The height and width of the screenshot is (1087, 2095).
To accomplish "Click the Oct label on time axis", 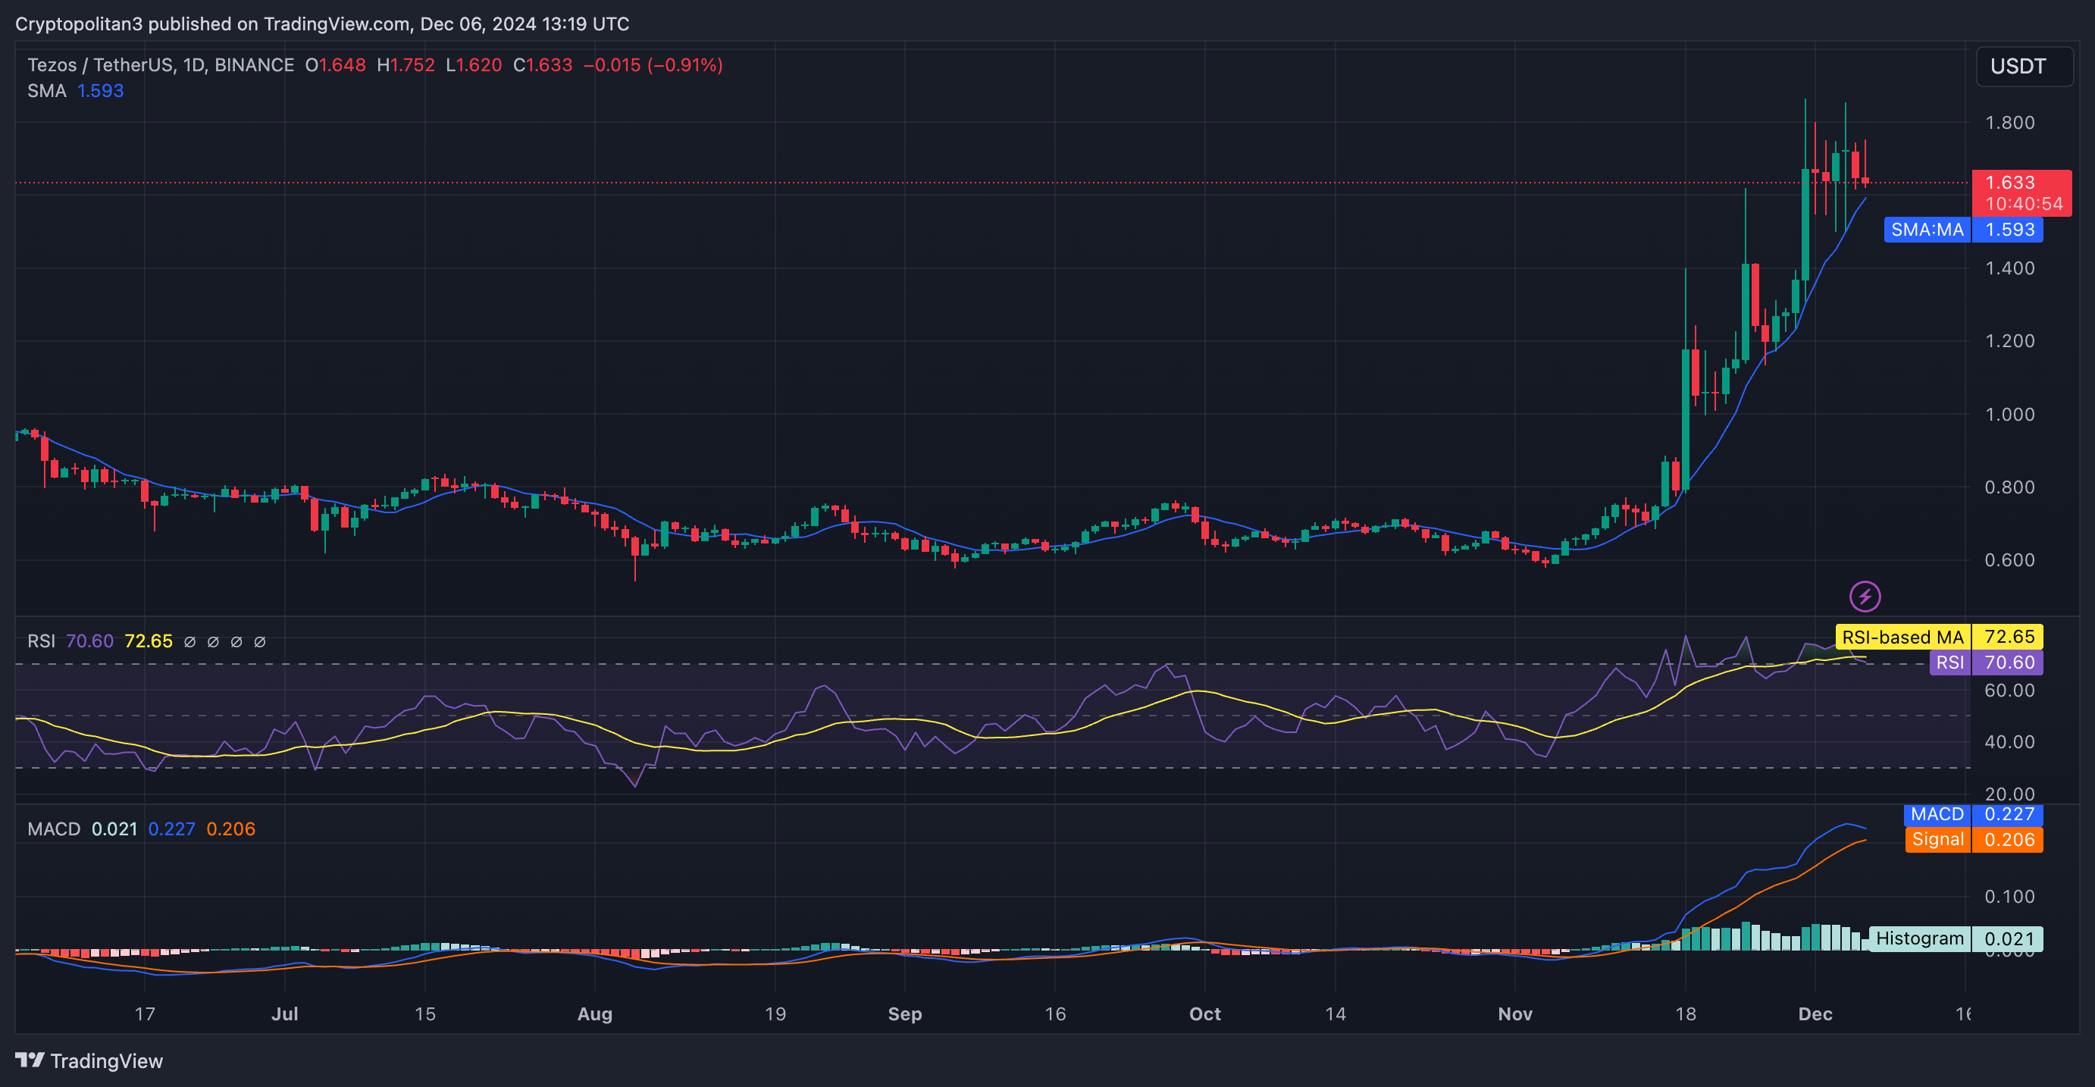I will pos(1204,1014).
